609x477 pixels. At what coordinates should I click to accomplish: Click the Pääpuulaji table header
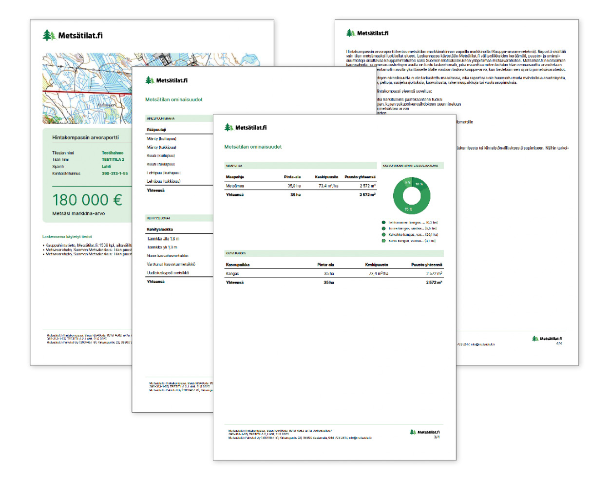point(156,130)
